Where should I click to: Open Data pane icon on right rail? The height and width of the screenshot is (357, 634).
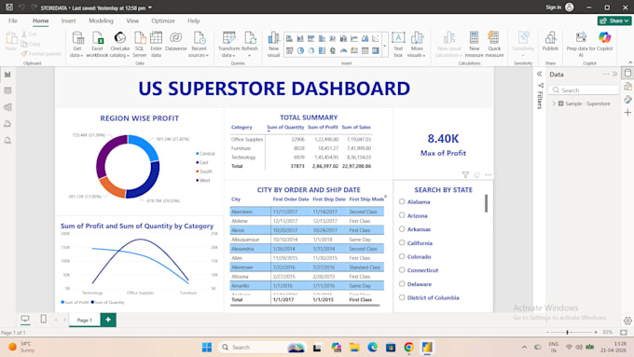pos(627,73)
